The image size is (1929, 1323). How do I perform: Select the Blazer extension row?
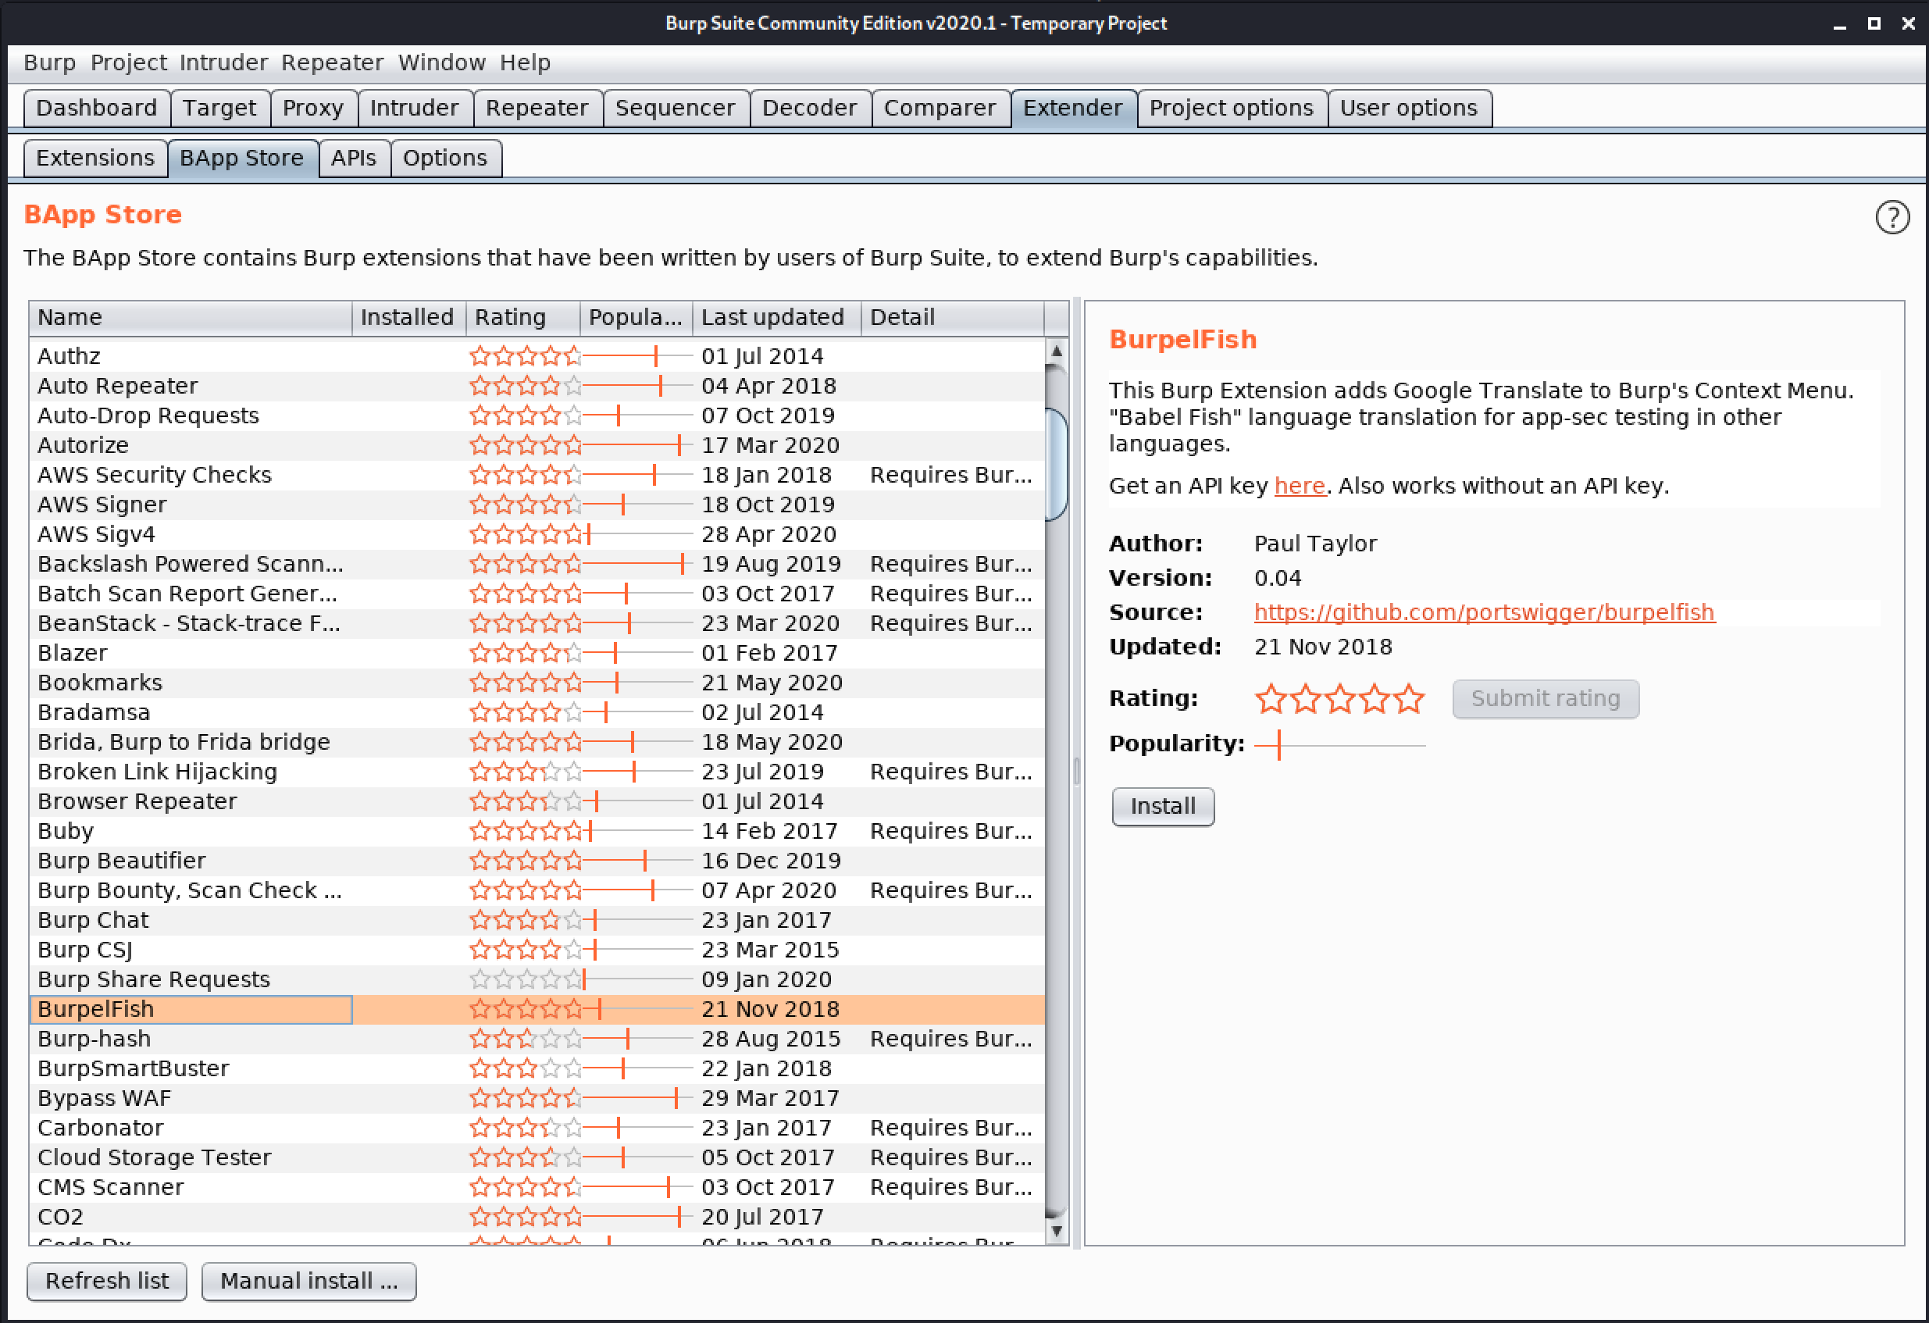537,653
